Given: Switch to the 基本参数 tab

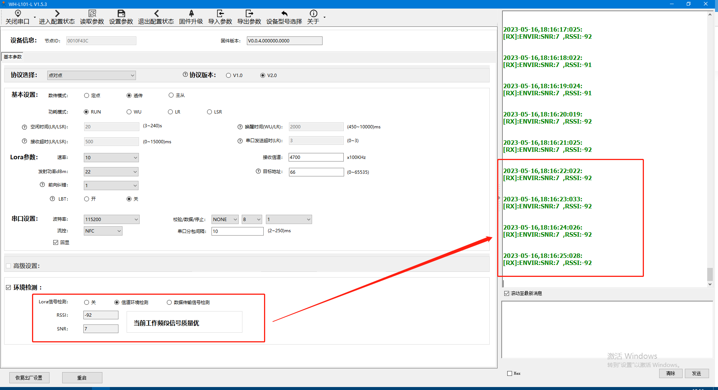Looking at the screenshot, I should coord(13,57).
